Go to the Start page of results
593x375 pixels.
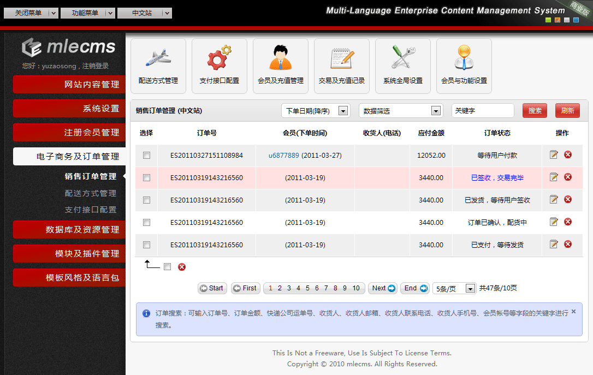tap(212, 288)
